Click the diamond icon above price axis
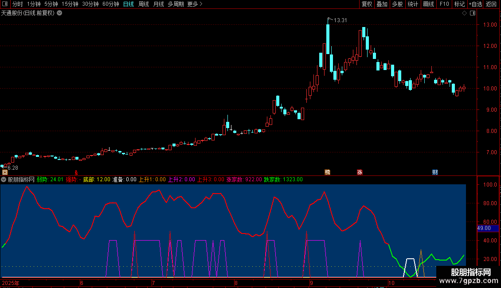Viewport: 501px width, 288px height. (x=464, y=13)
